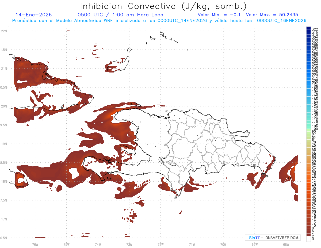
Task: Click the 'Valor Max. = 50.2435' readout
Action: click(x=272, y=15)
